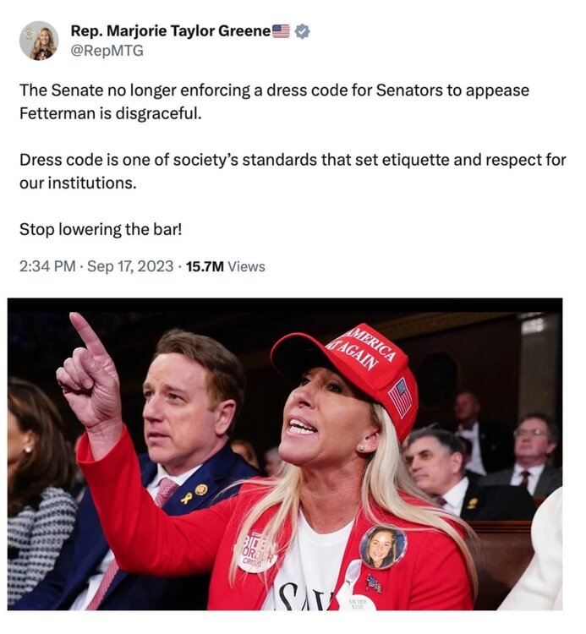This screenshot has height=634, width=586.
Task: Click the round portrait button pin on the jacket
Action: [x=382, y=546]
